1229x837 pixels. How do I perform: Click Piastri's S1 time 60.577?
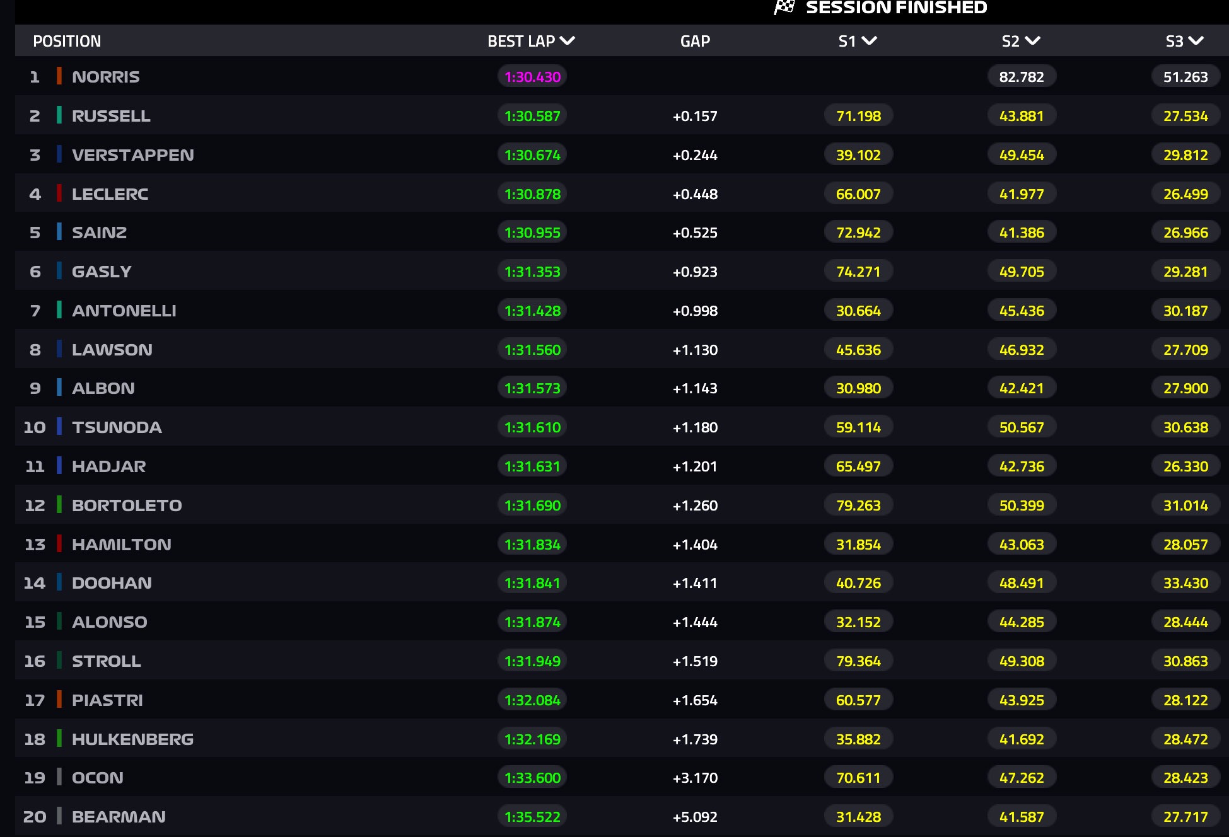858,700
